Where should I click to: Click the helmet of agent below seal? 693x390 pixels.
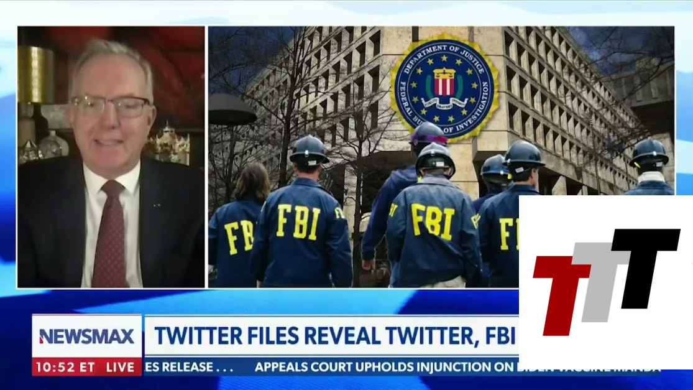tap(435, 158)
